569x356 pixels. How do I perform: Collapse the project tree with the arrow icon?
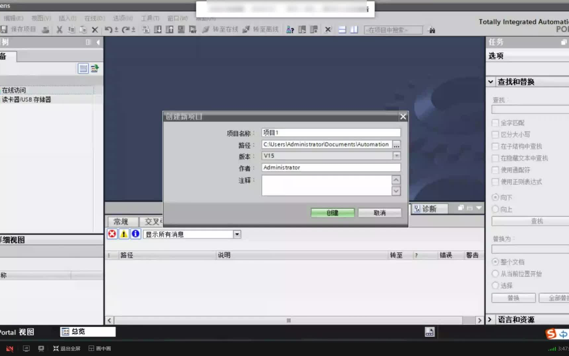(98, 42)
